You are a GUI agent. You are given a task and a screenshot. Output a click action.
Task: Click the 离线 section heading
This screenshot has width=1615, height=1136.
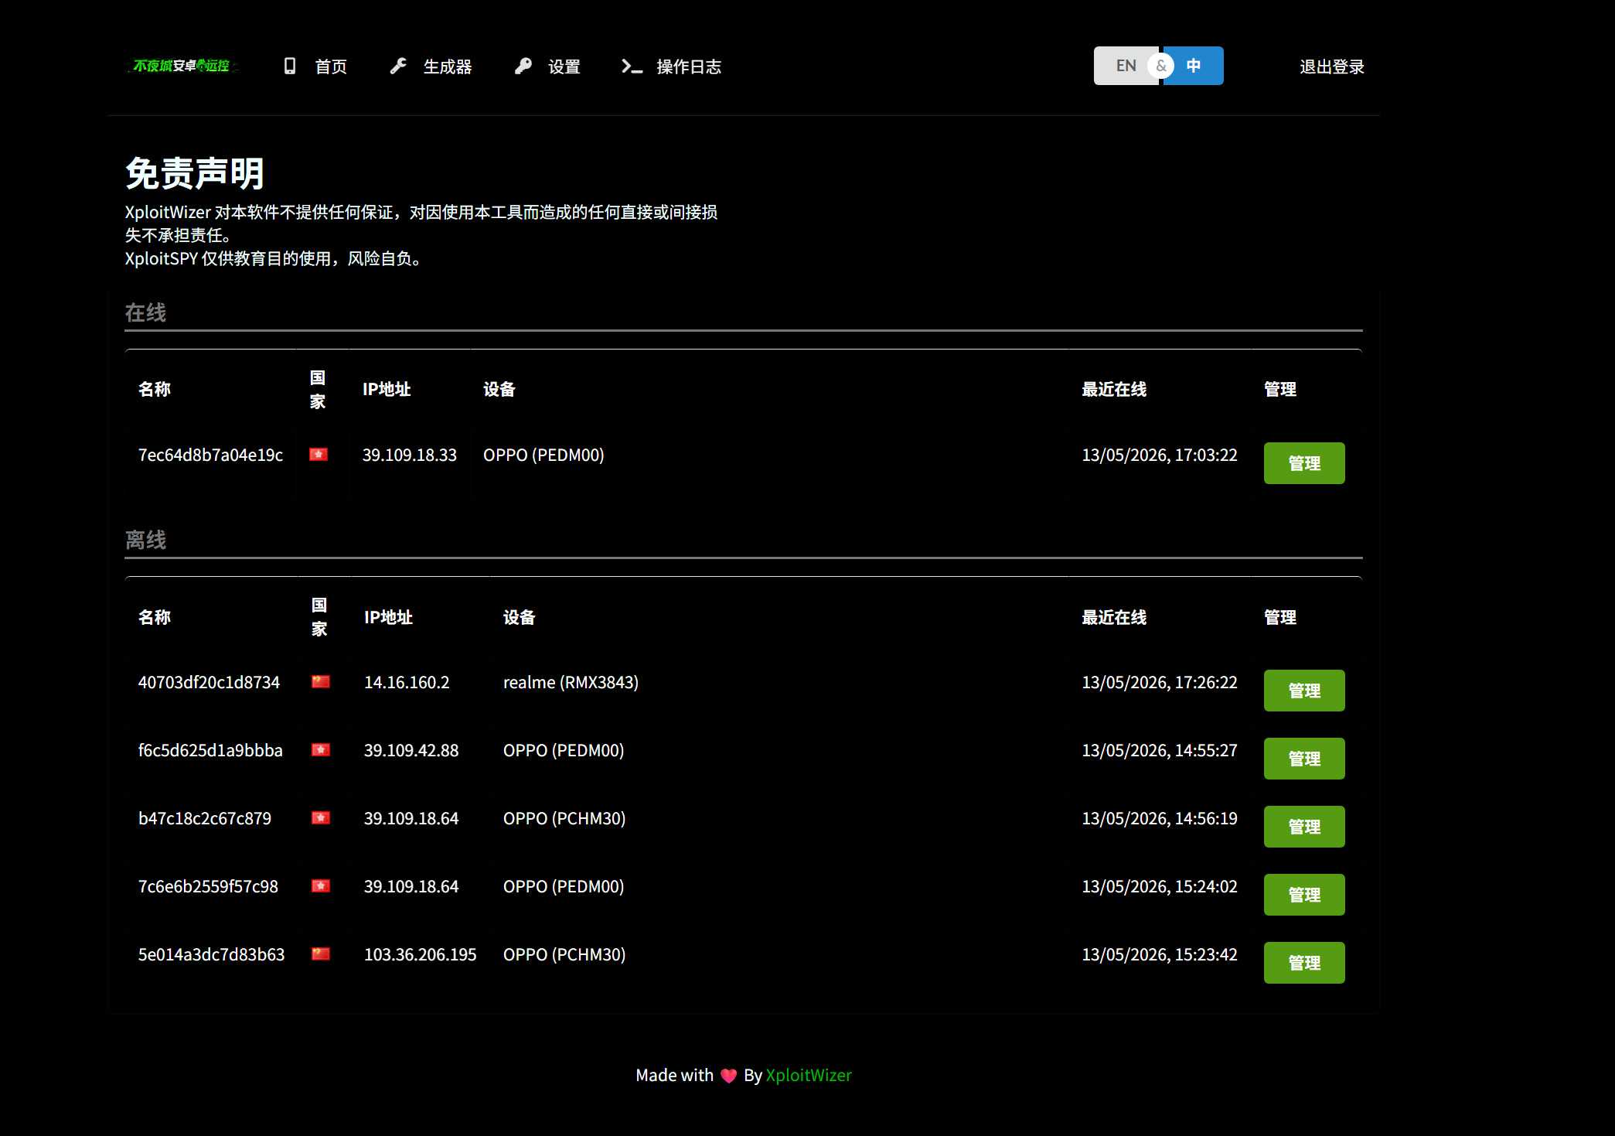(x=145, y=540)
